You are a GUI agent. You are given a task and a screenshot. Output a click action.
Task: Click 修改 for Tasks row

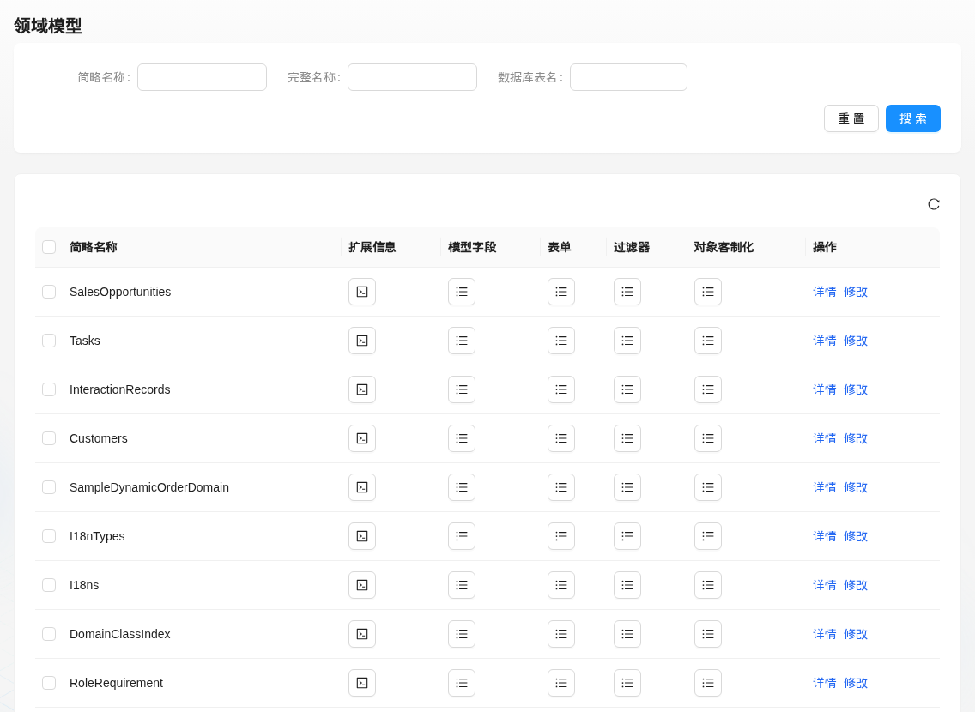pyautogui.click(x=856, y=341)
